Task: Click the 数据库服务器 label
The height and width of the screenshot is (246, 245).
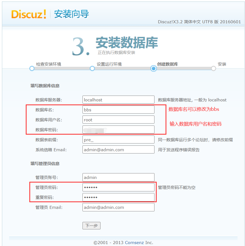Action: [x=49, y=100]
